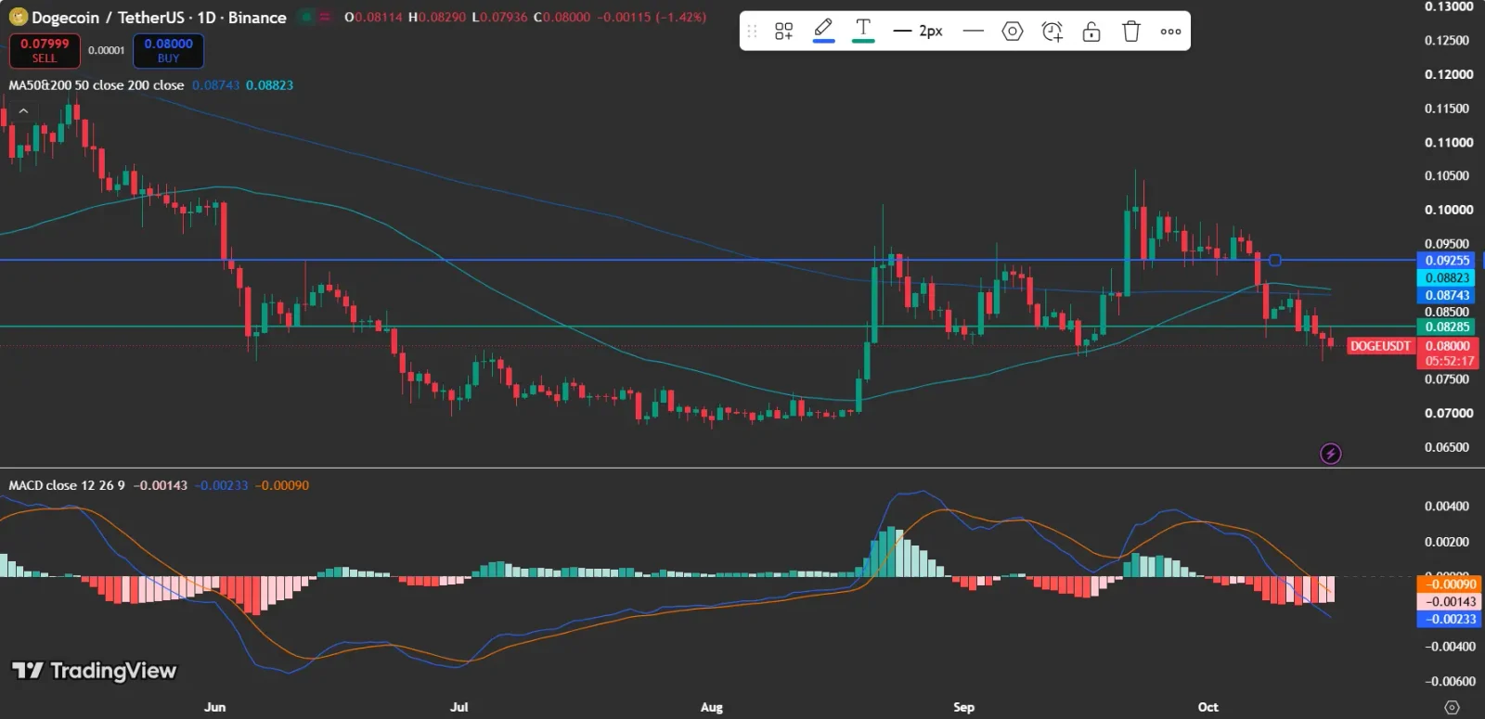Click the 0.08285 green price label
The image size is (1485, 719).
pos(1448,327)
